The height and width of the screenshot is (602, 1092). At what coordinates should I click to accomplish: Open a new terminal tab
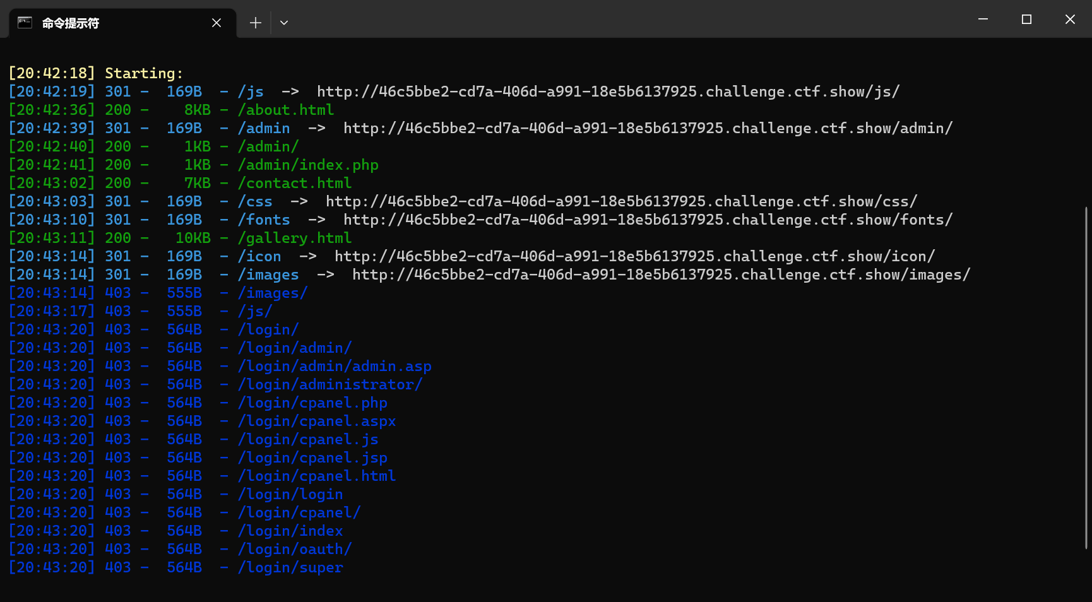pos(255,23)
